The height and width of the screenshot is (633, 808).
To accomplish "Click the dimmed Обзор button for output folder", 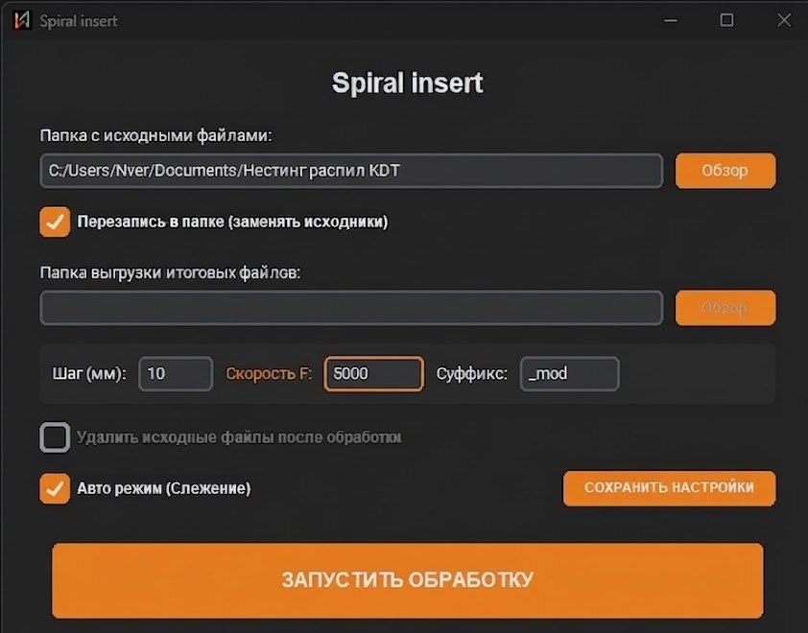I will pos(725,308).
